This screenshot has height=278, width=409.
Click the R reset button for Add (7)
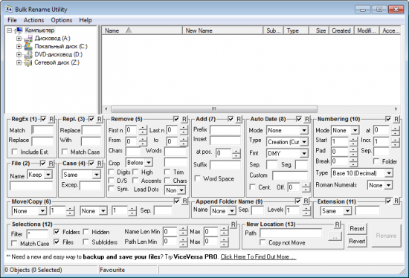click(239, 119)
